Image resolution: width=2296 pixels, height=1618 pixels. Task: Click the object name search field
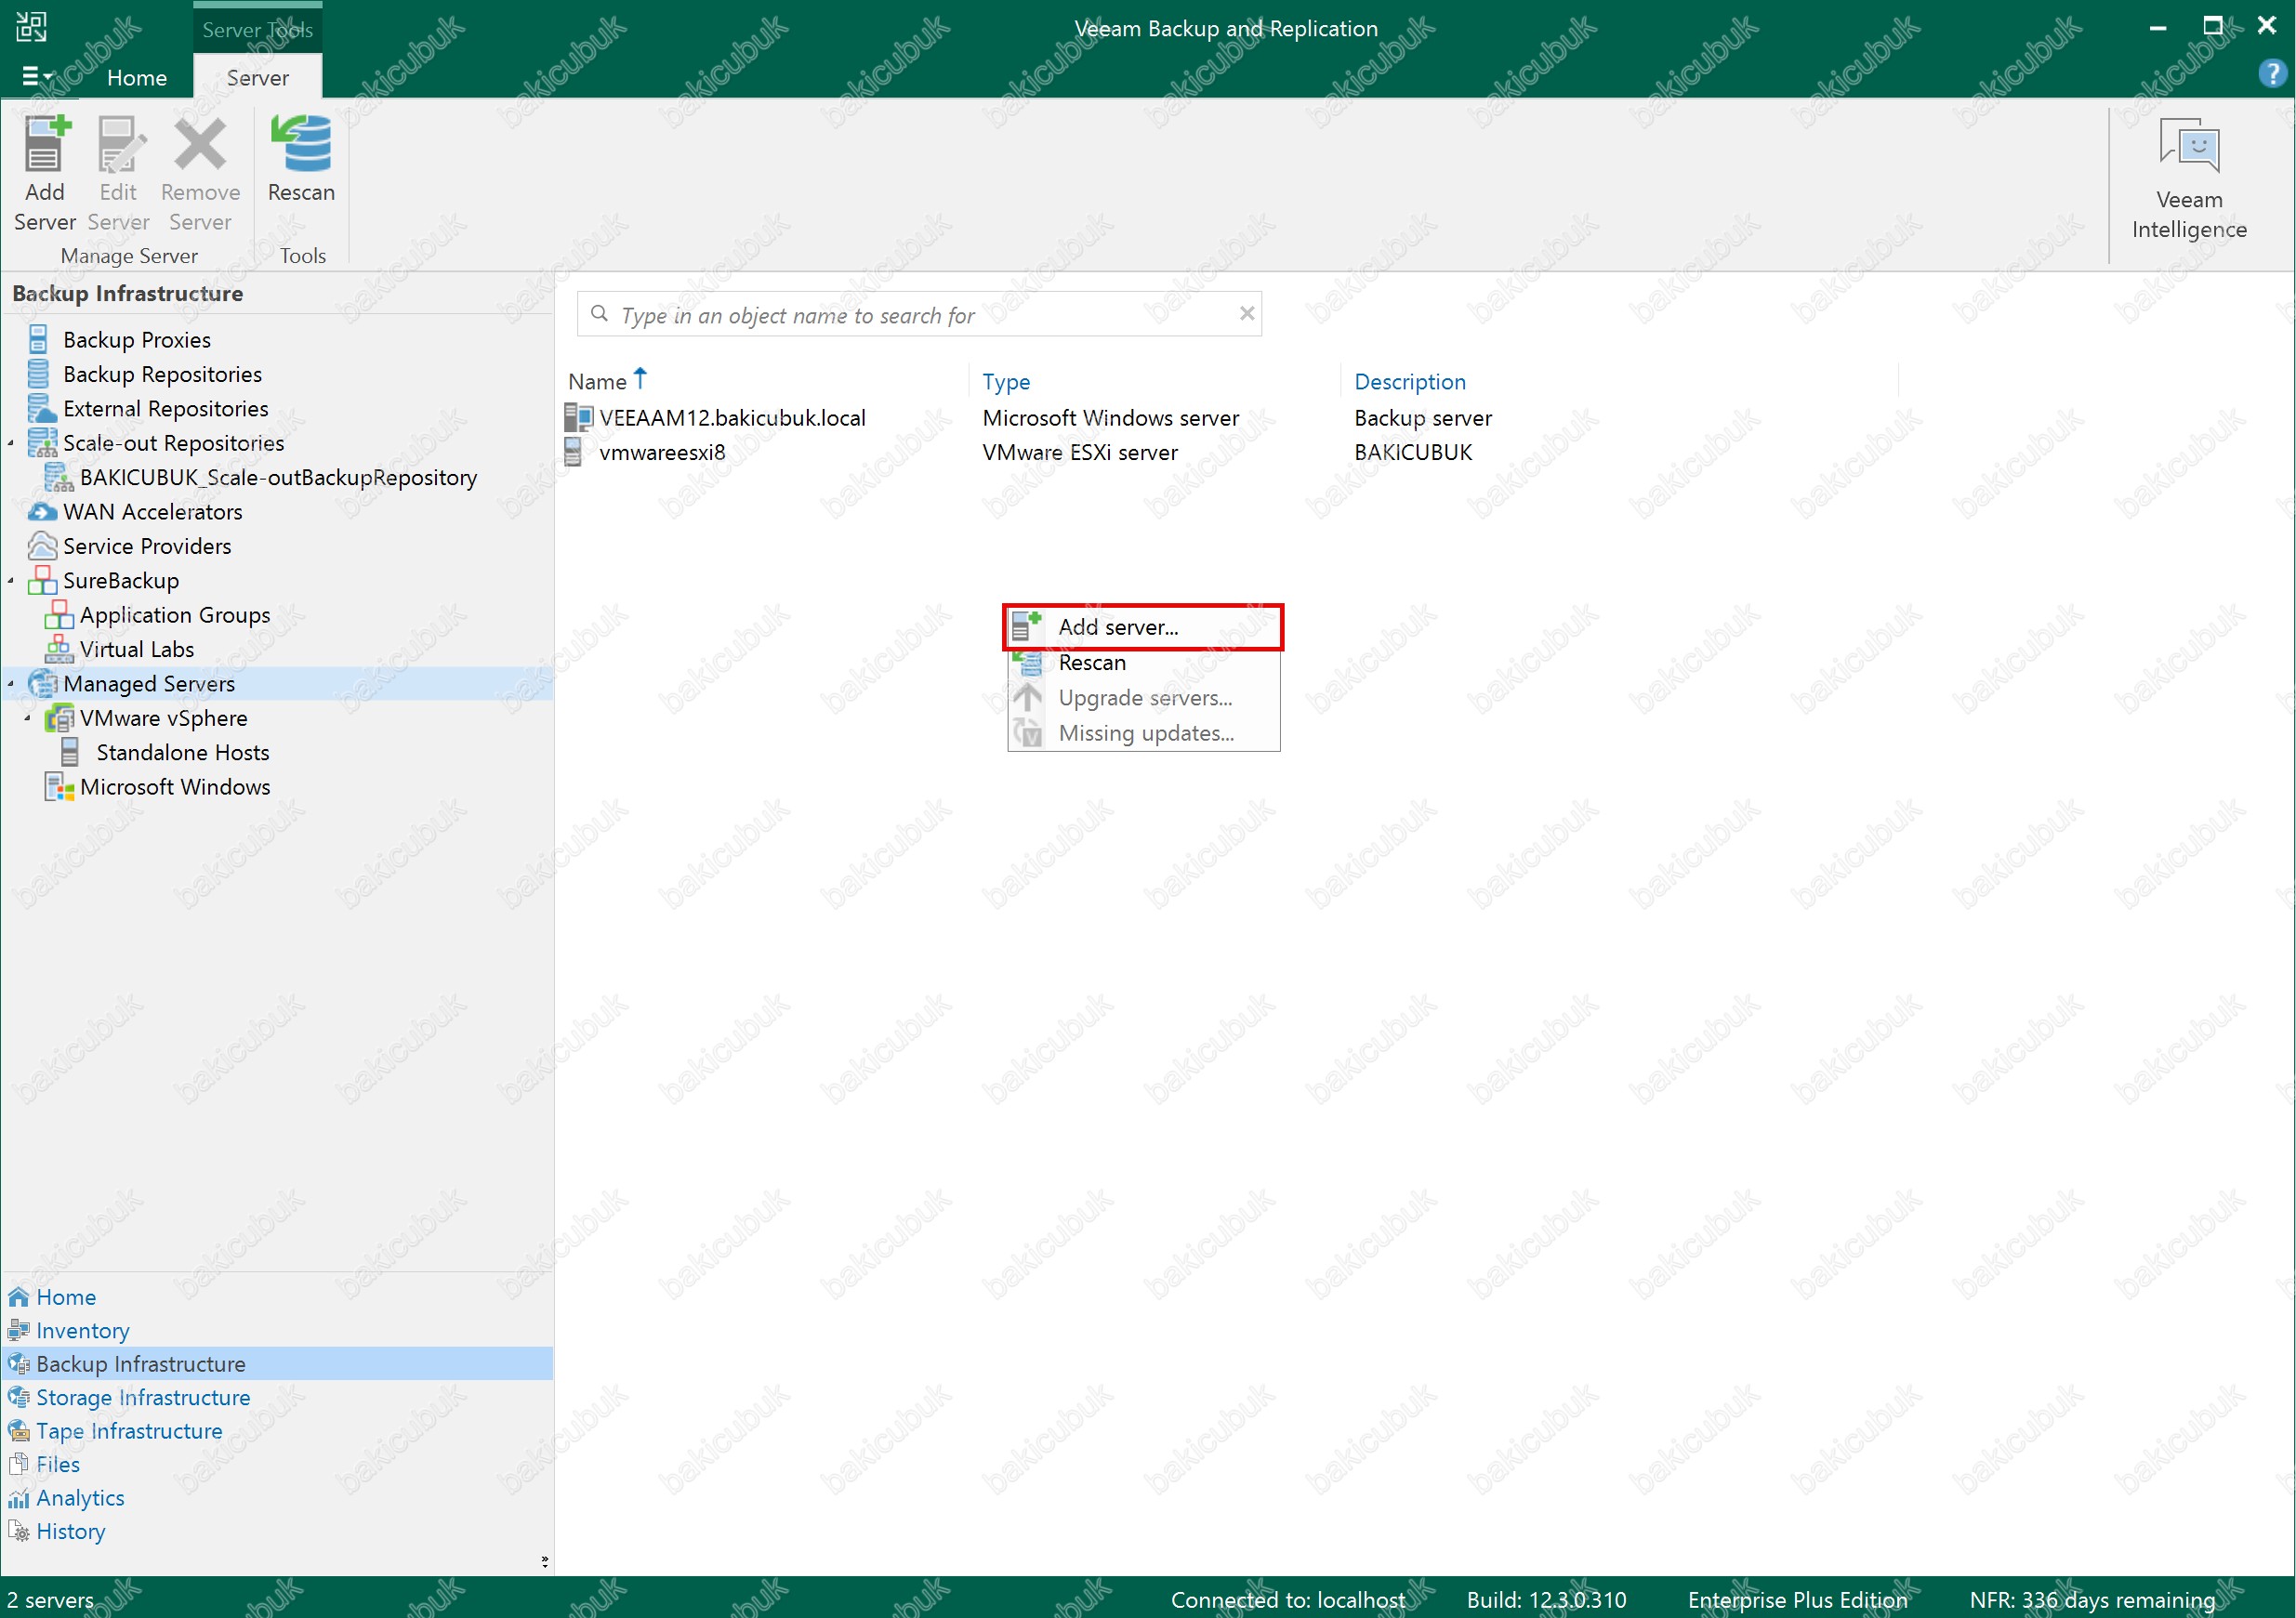point(920,315)
